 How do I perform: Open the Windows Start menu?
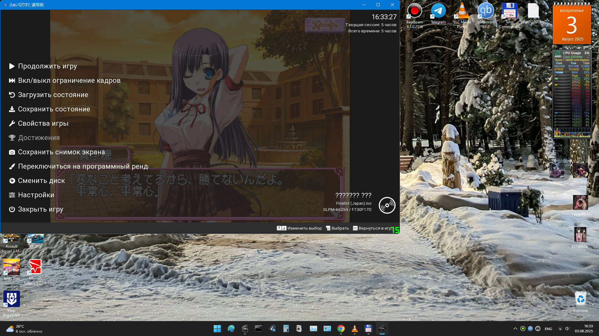tap(217, 329)
